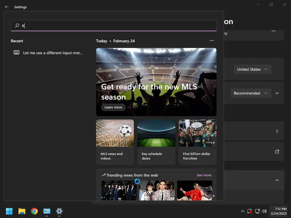Collapse the section with up chevron
291x218 pixels.
(277, 180)
